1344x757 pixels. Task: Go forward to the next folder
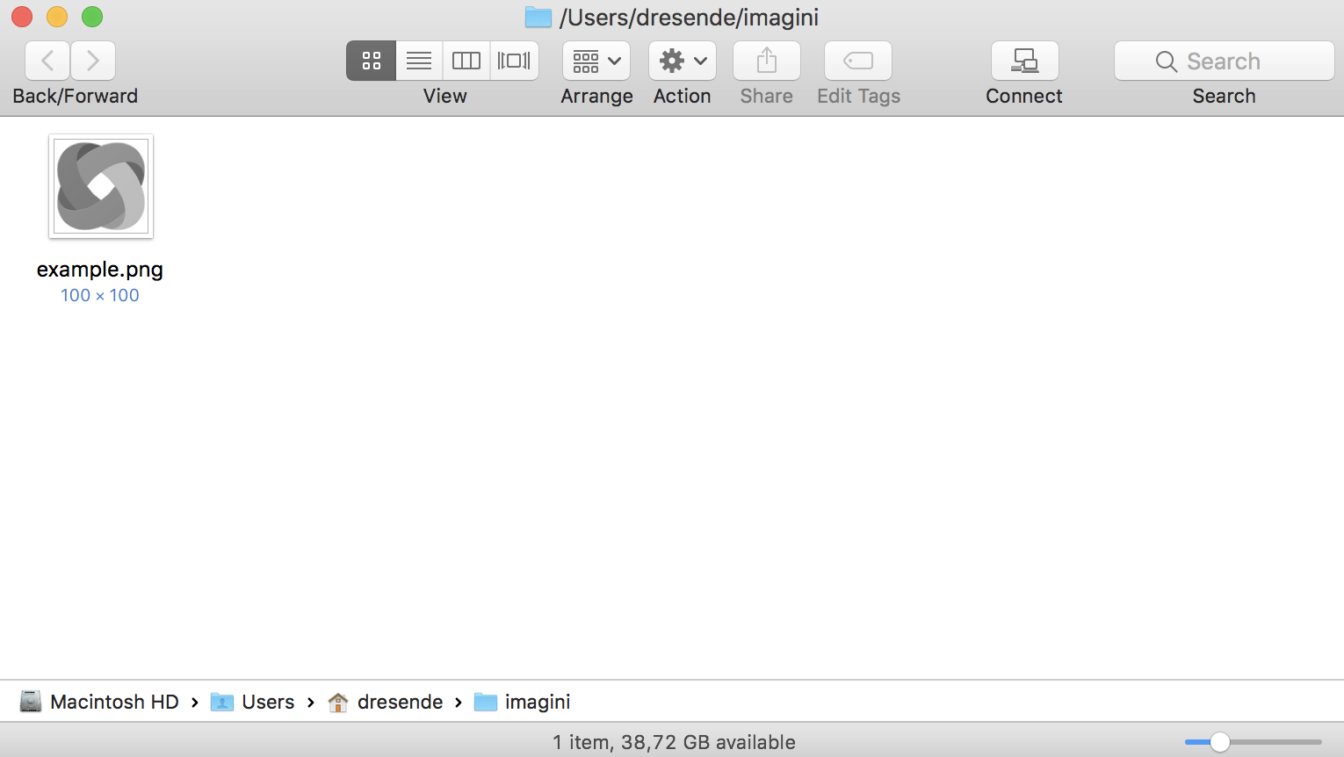[x=93, y=61]
